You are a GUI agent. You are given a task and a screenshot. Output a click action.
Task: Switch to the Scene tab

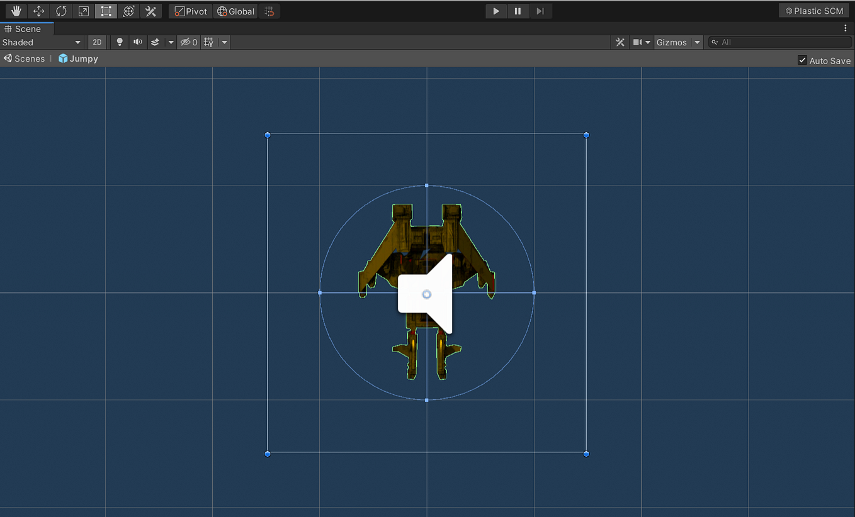26,28
